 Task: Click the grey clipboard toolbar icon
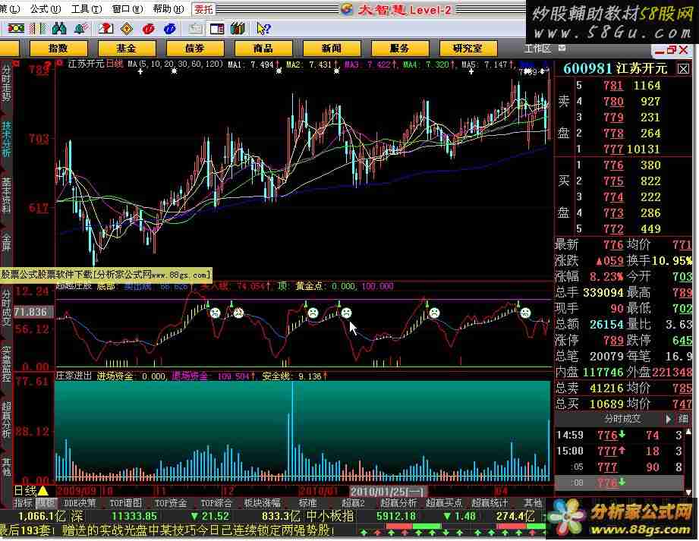click(195, 29)
